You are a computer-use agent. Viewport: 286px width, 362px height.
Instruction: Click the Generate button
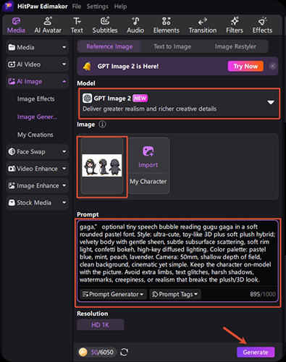point(256,352)
